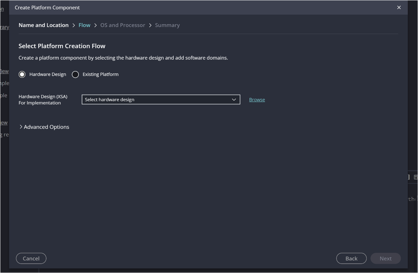Viewport: 418px width, 273px height.
Task: Click the Back button
Action: 351,258
